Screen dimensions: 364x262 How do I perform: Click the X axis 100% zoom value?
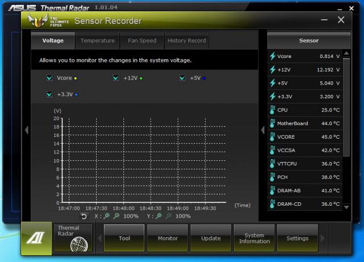131,217
